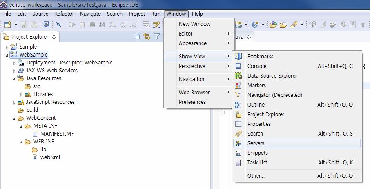This screenshot has height=189, width=370.
Task: Open the Project Explorer filter icon
Action: pos(157,37)
